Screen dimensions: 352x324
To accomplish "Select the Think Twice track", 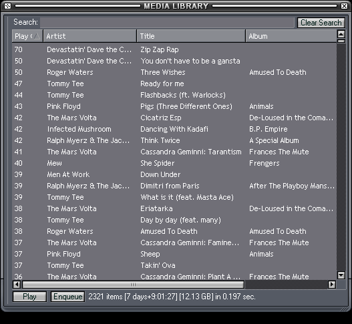I will point(160,140).
